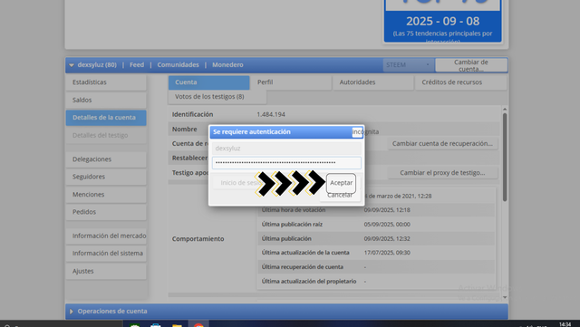
Task: Click Última recuperación de cuenta label
Action: point(302,267)
